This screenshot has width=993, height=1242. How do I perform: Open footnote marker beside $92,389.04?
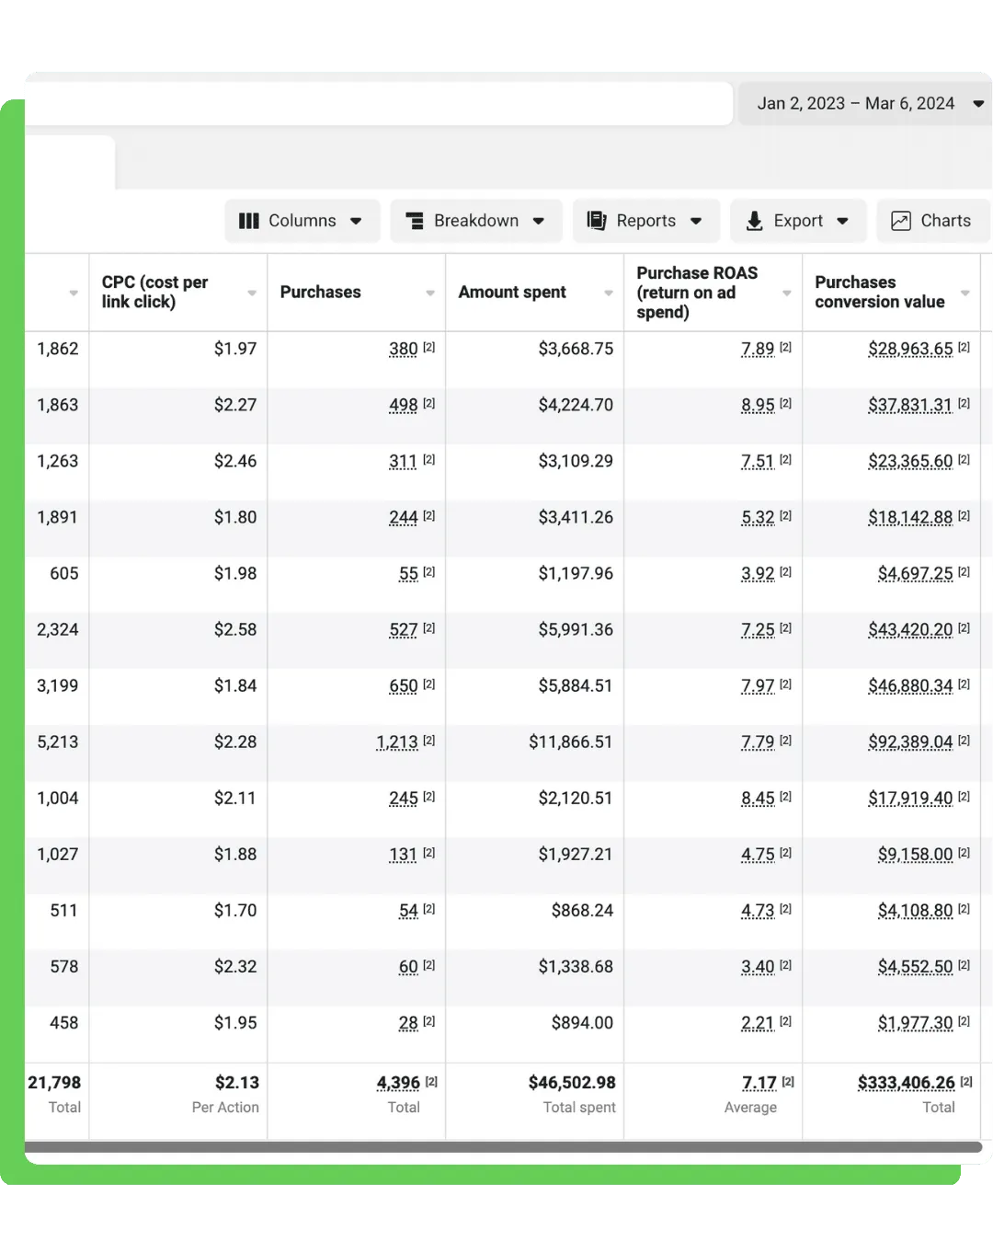964,741
